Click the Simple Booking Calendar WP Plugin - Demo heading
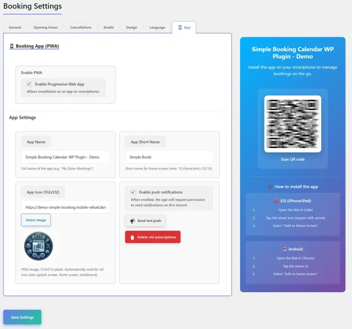Screen dimensions: 352x329 [292, 53]
